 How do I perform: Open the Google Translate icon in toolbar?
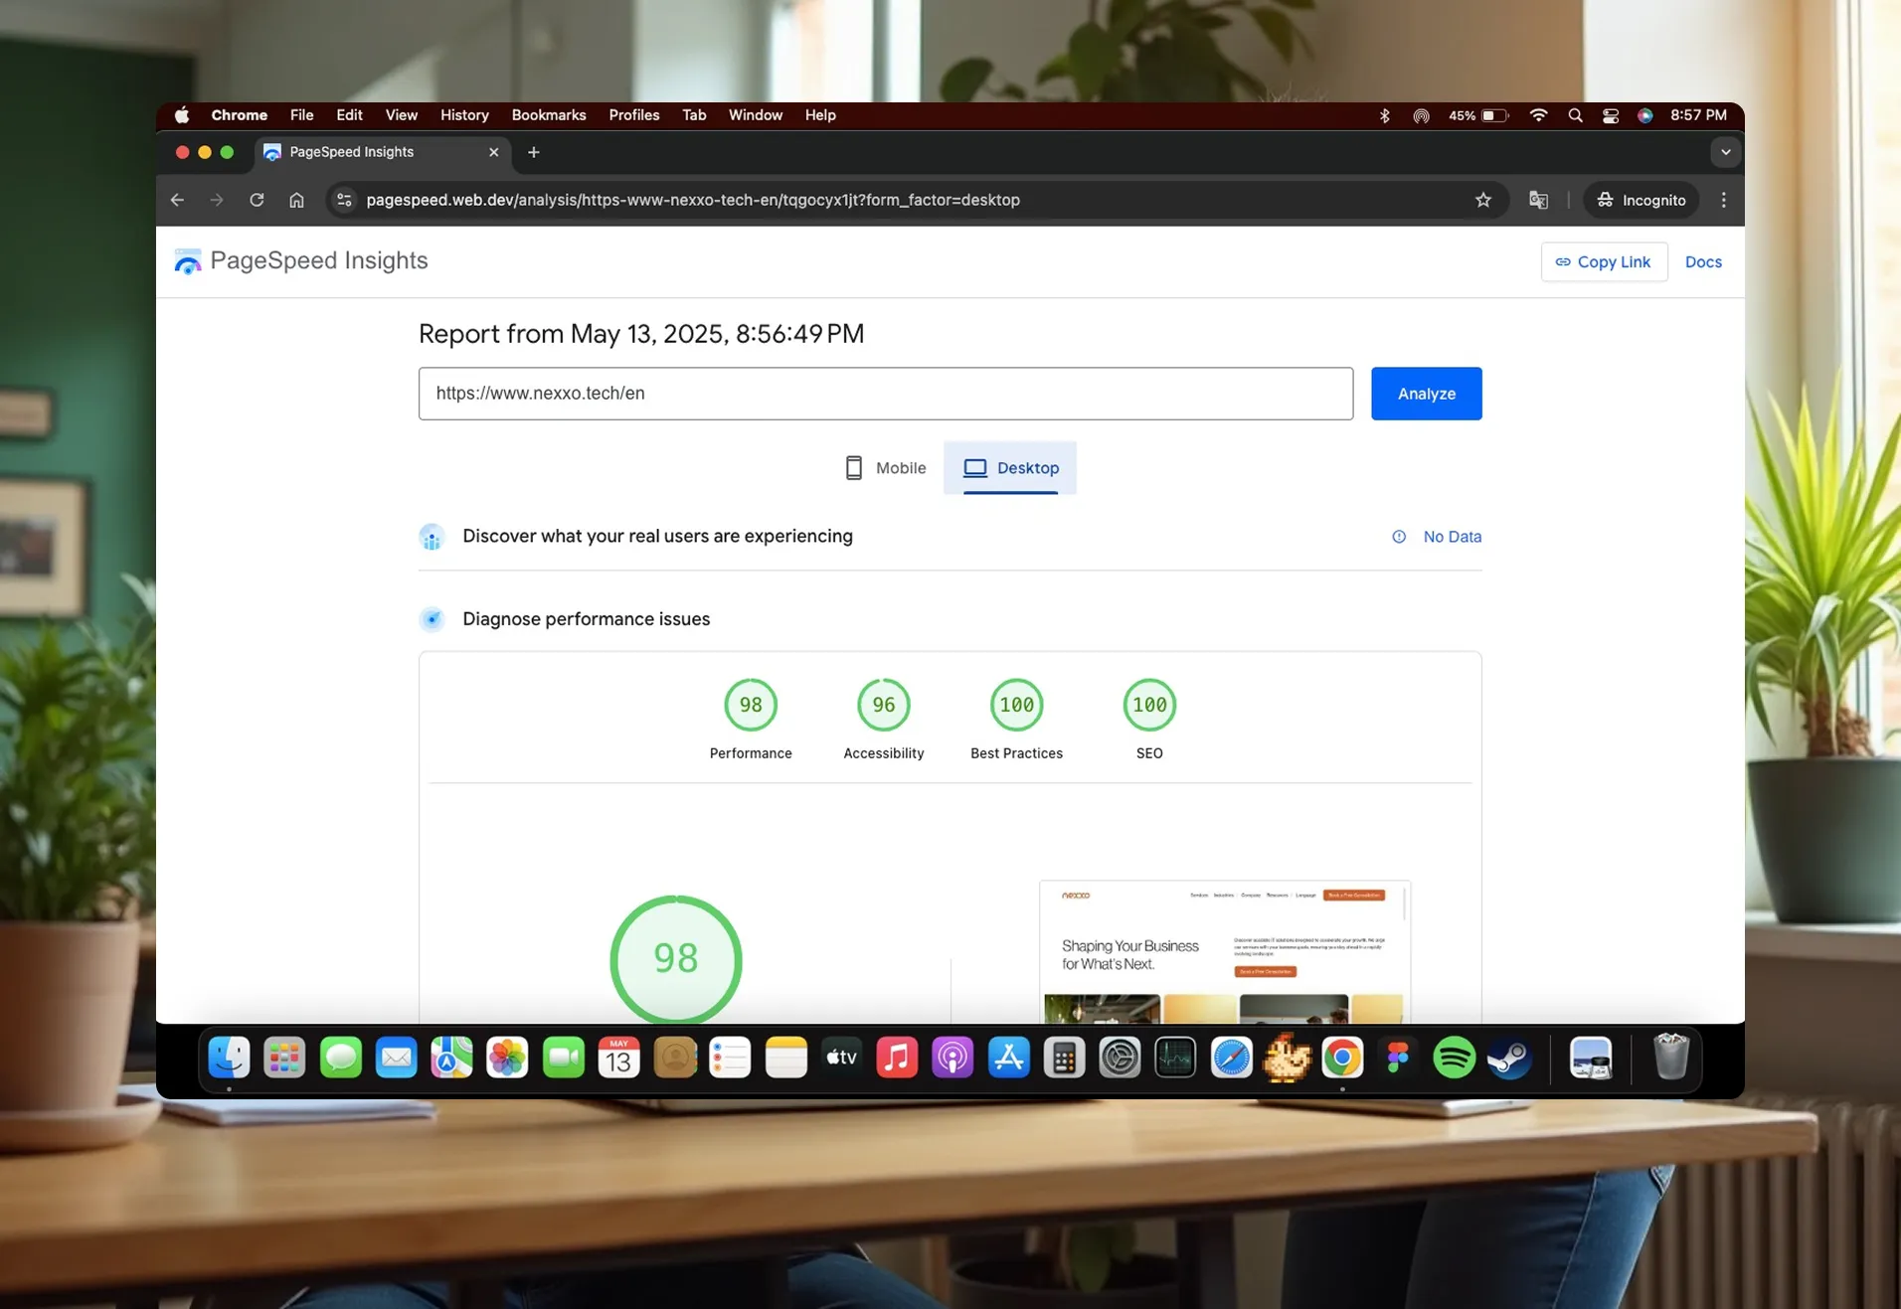(x=1538, y=200)
